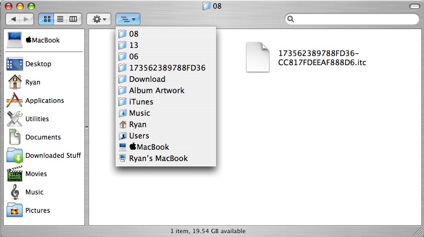The height and width of the screenshot is (237, 424).
Task: Choose 173562389788FD36 folder in path menu
Action: coord(166,68)
